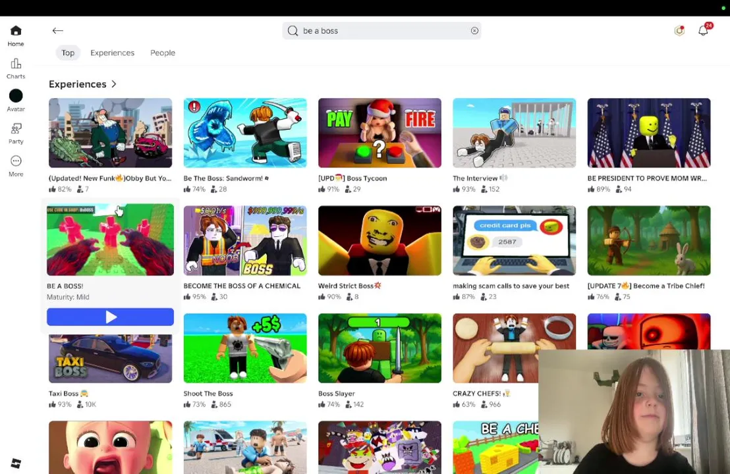This screenshot has height=474, width=730.
Task: Click 'The Interview' title text
Action: (x=475, y=178)
